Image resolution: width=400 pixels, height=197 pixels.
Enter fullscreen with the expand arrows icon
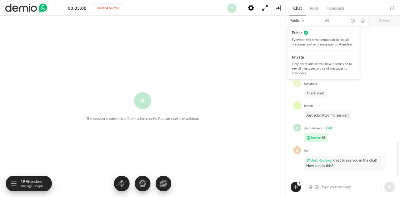[265, 8]
